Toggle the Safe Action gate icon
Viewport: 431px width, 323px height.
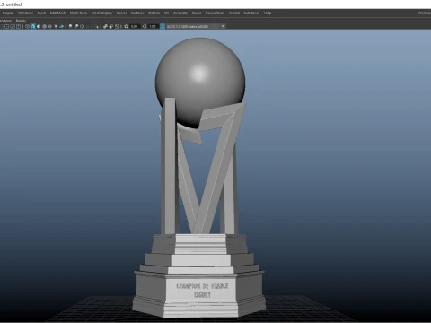point(13,26)
